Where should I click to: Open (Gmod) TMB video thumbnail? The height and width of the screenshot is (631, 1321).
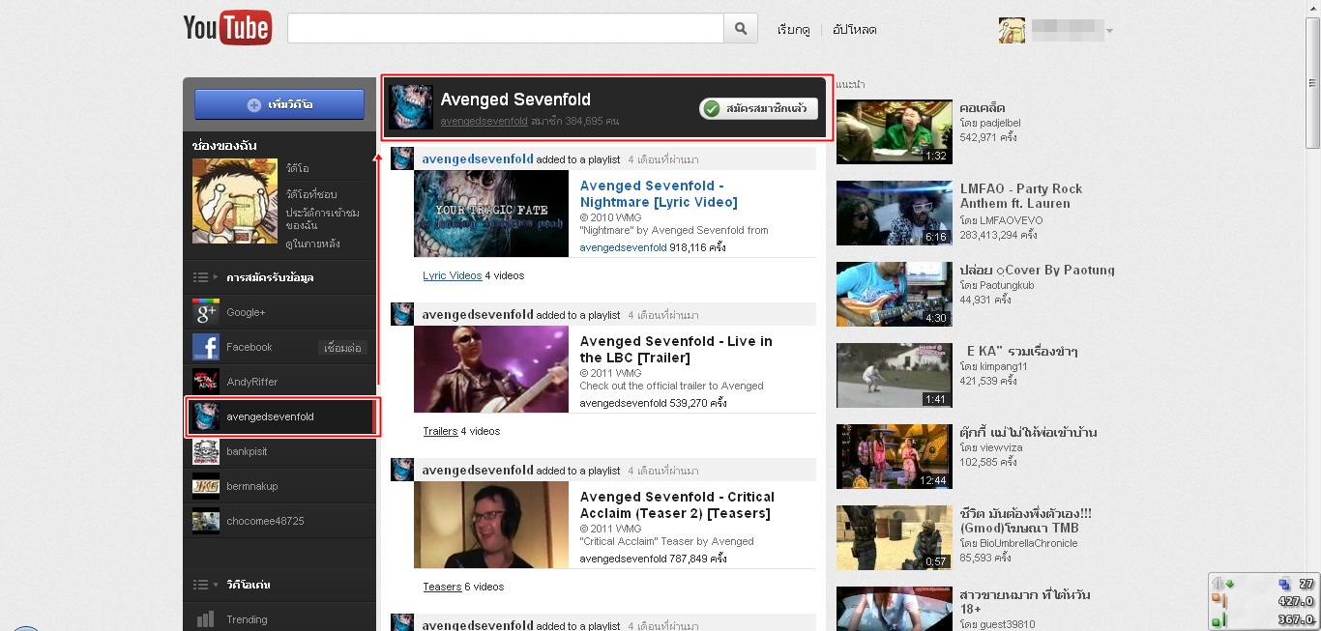click(895, 537)
